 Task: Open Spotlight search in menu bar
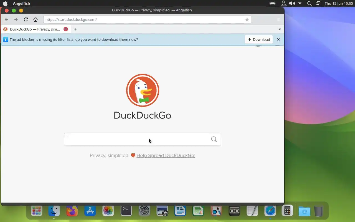coord(309,3)
